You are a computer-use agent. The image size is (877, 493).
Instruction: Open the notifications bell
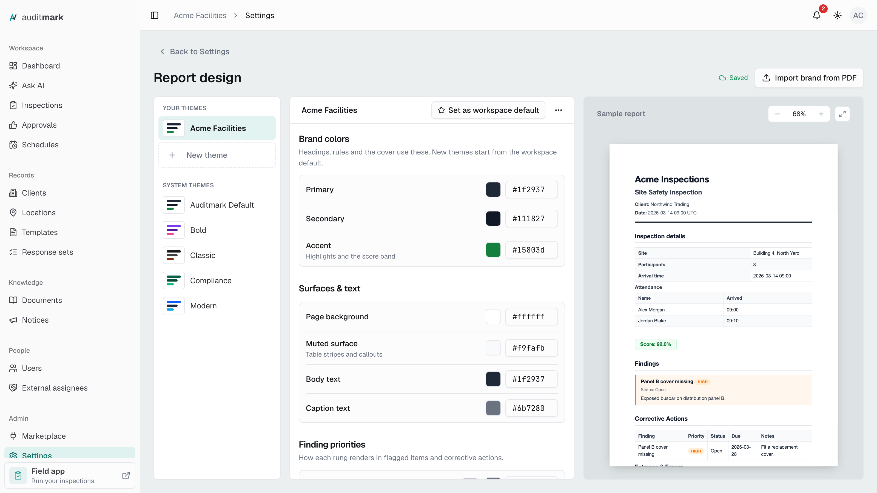point(816,15)
